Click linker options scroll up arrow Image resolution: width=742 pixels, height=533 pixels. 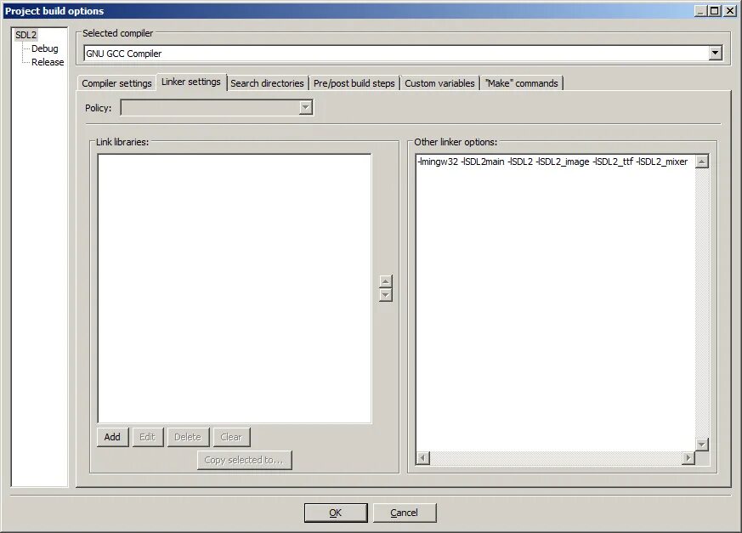(702, 162)
